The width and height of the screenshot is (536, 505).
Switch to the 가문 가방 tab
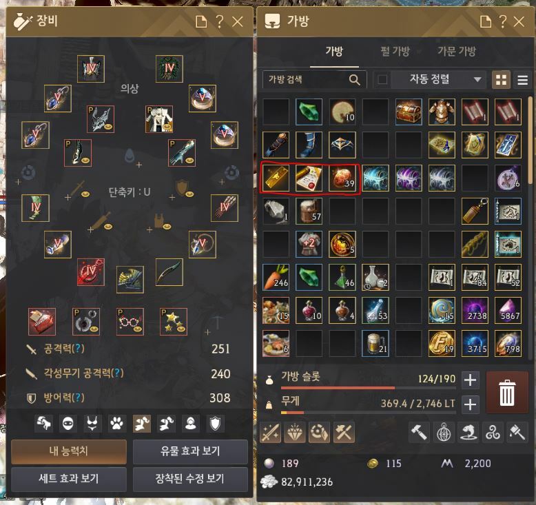456,51
